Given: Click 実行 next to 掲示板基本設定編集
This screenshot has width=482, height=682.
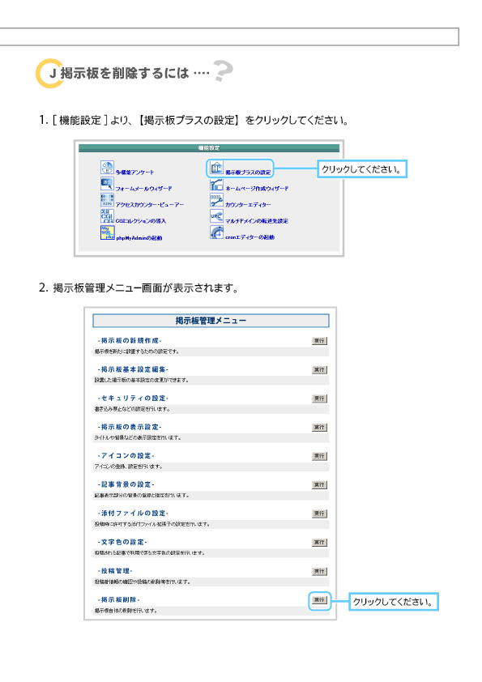Looking at the screenshot, I should pyautogui.click(x=319, y=369).
